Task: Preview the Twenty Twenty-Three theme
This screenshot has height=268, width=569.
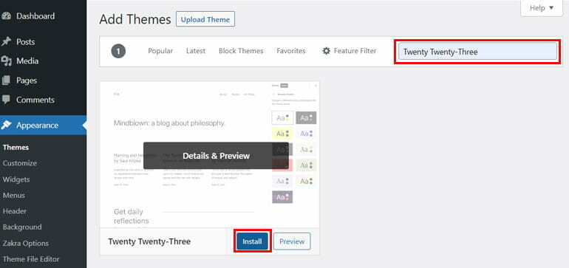Action: click(x=292, y=241)
